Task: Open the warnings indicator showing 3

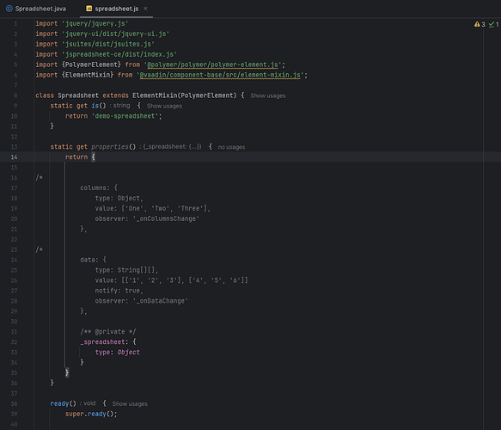Action: 480,24
